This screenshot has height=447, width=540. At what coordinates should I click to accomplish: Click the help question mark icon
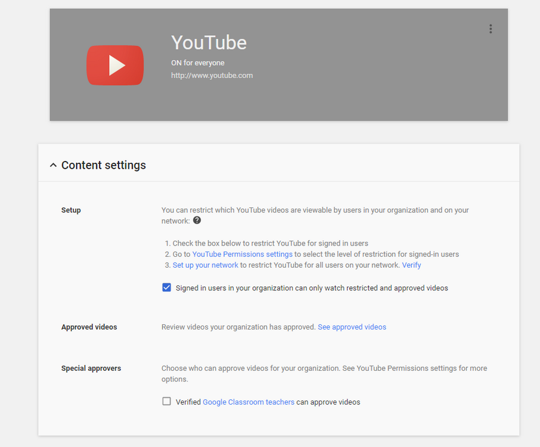click(197, 221)
